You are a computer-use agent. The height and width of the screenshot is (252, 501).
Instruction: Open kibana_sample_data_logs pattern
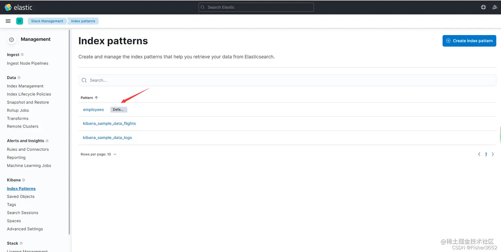(x=107, y=138)
